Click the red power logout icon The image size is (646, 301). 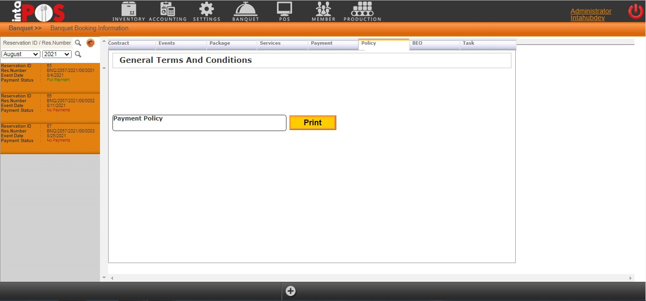[x=635, y=12]
